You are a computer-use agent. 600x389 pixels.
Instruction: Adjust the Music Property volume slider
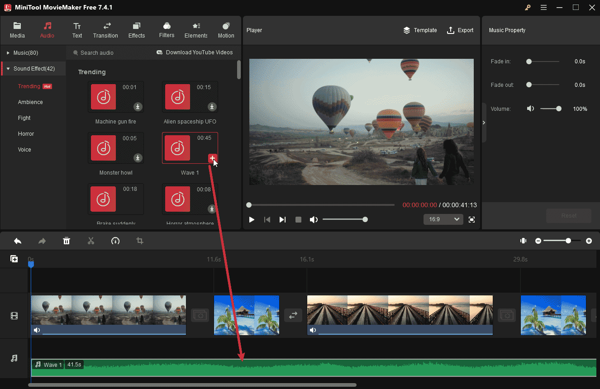tap(551, 109)
